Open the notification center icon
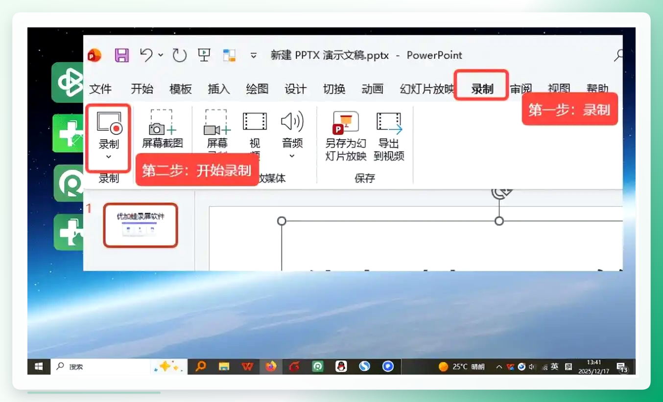 click(x=622, y=367)
